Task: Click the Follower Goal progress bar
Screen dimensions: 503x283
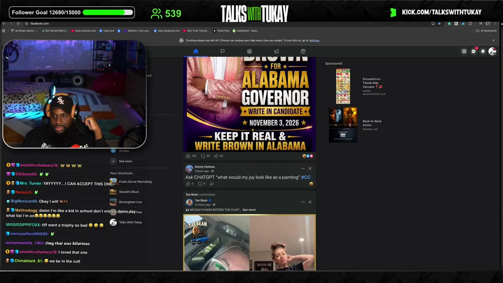Action: coord(108,12)
